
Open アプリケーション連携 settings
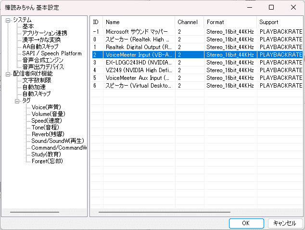coord(45,33)
